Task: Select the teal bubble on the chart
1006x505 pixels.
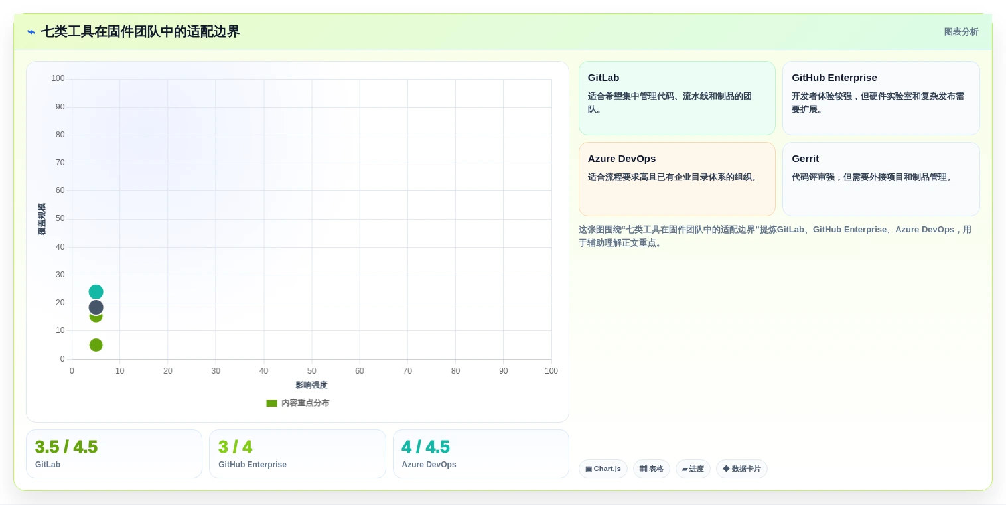Action: pyautogui.click(x=96, y=292)
